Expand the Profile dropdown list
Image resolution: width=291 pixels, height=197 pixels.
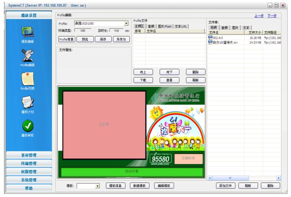click(126, 24)
